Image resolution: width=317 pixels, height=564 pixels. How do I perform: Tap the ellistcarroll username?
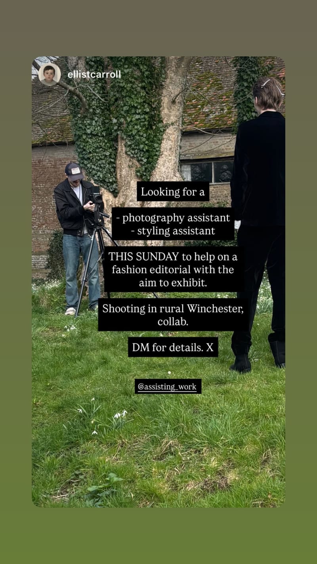tap(94, 75)
